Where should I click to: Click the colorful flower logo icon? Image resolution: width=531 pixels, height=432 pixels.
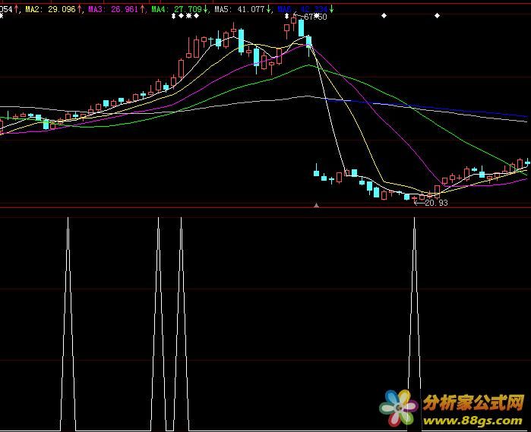coord(400,408)
